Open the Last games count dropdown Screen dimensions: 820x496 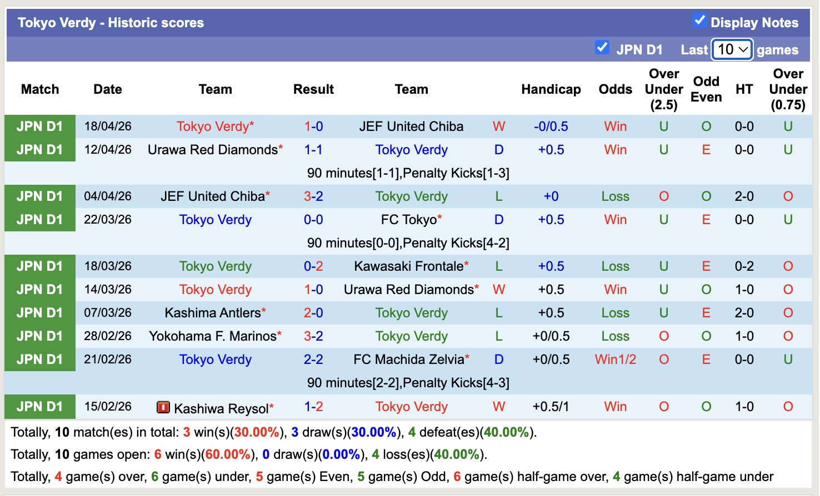(732, 49)
